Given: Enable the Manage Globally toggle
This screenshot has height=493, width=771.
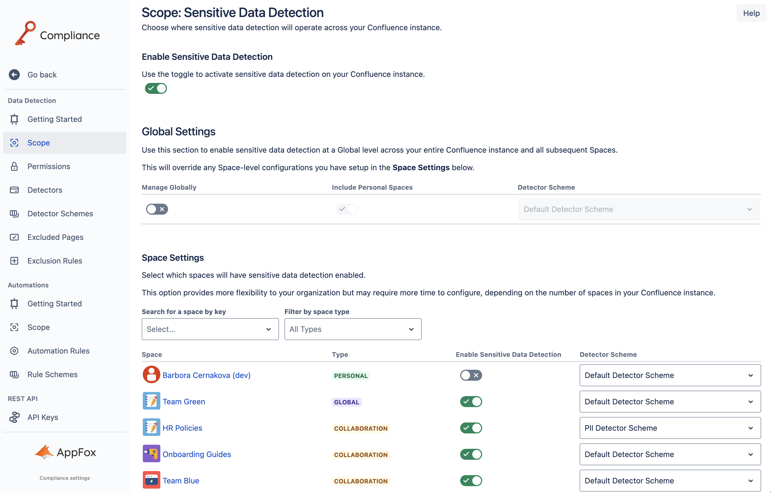Looking at the screenshot, I should [x=157, y=209].
